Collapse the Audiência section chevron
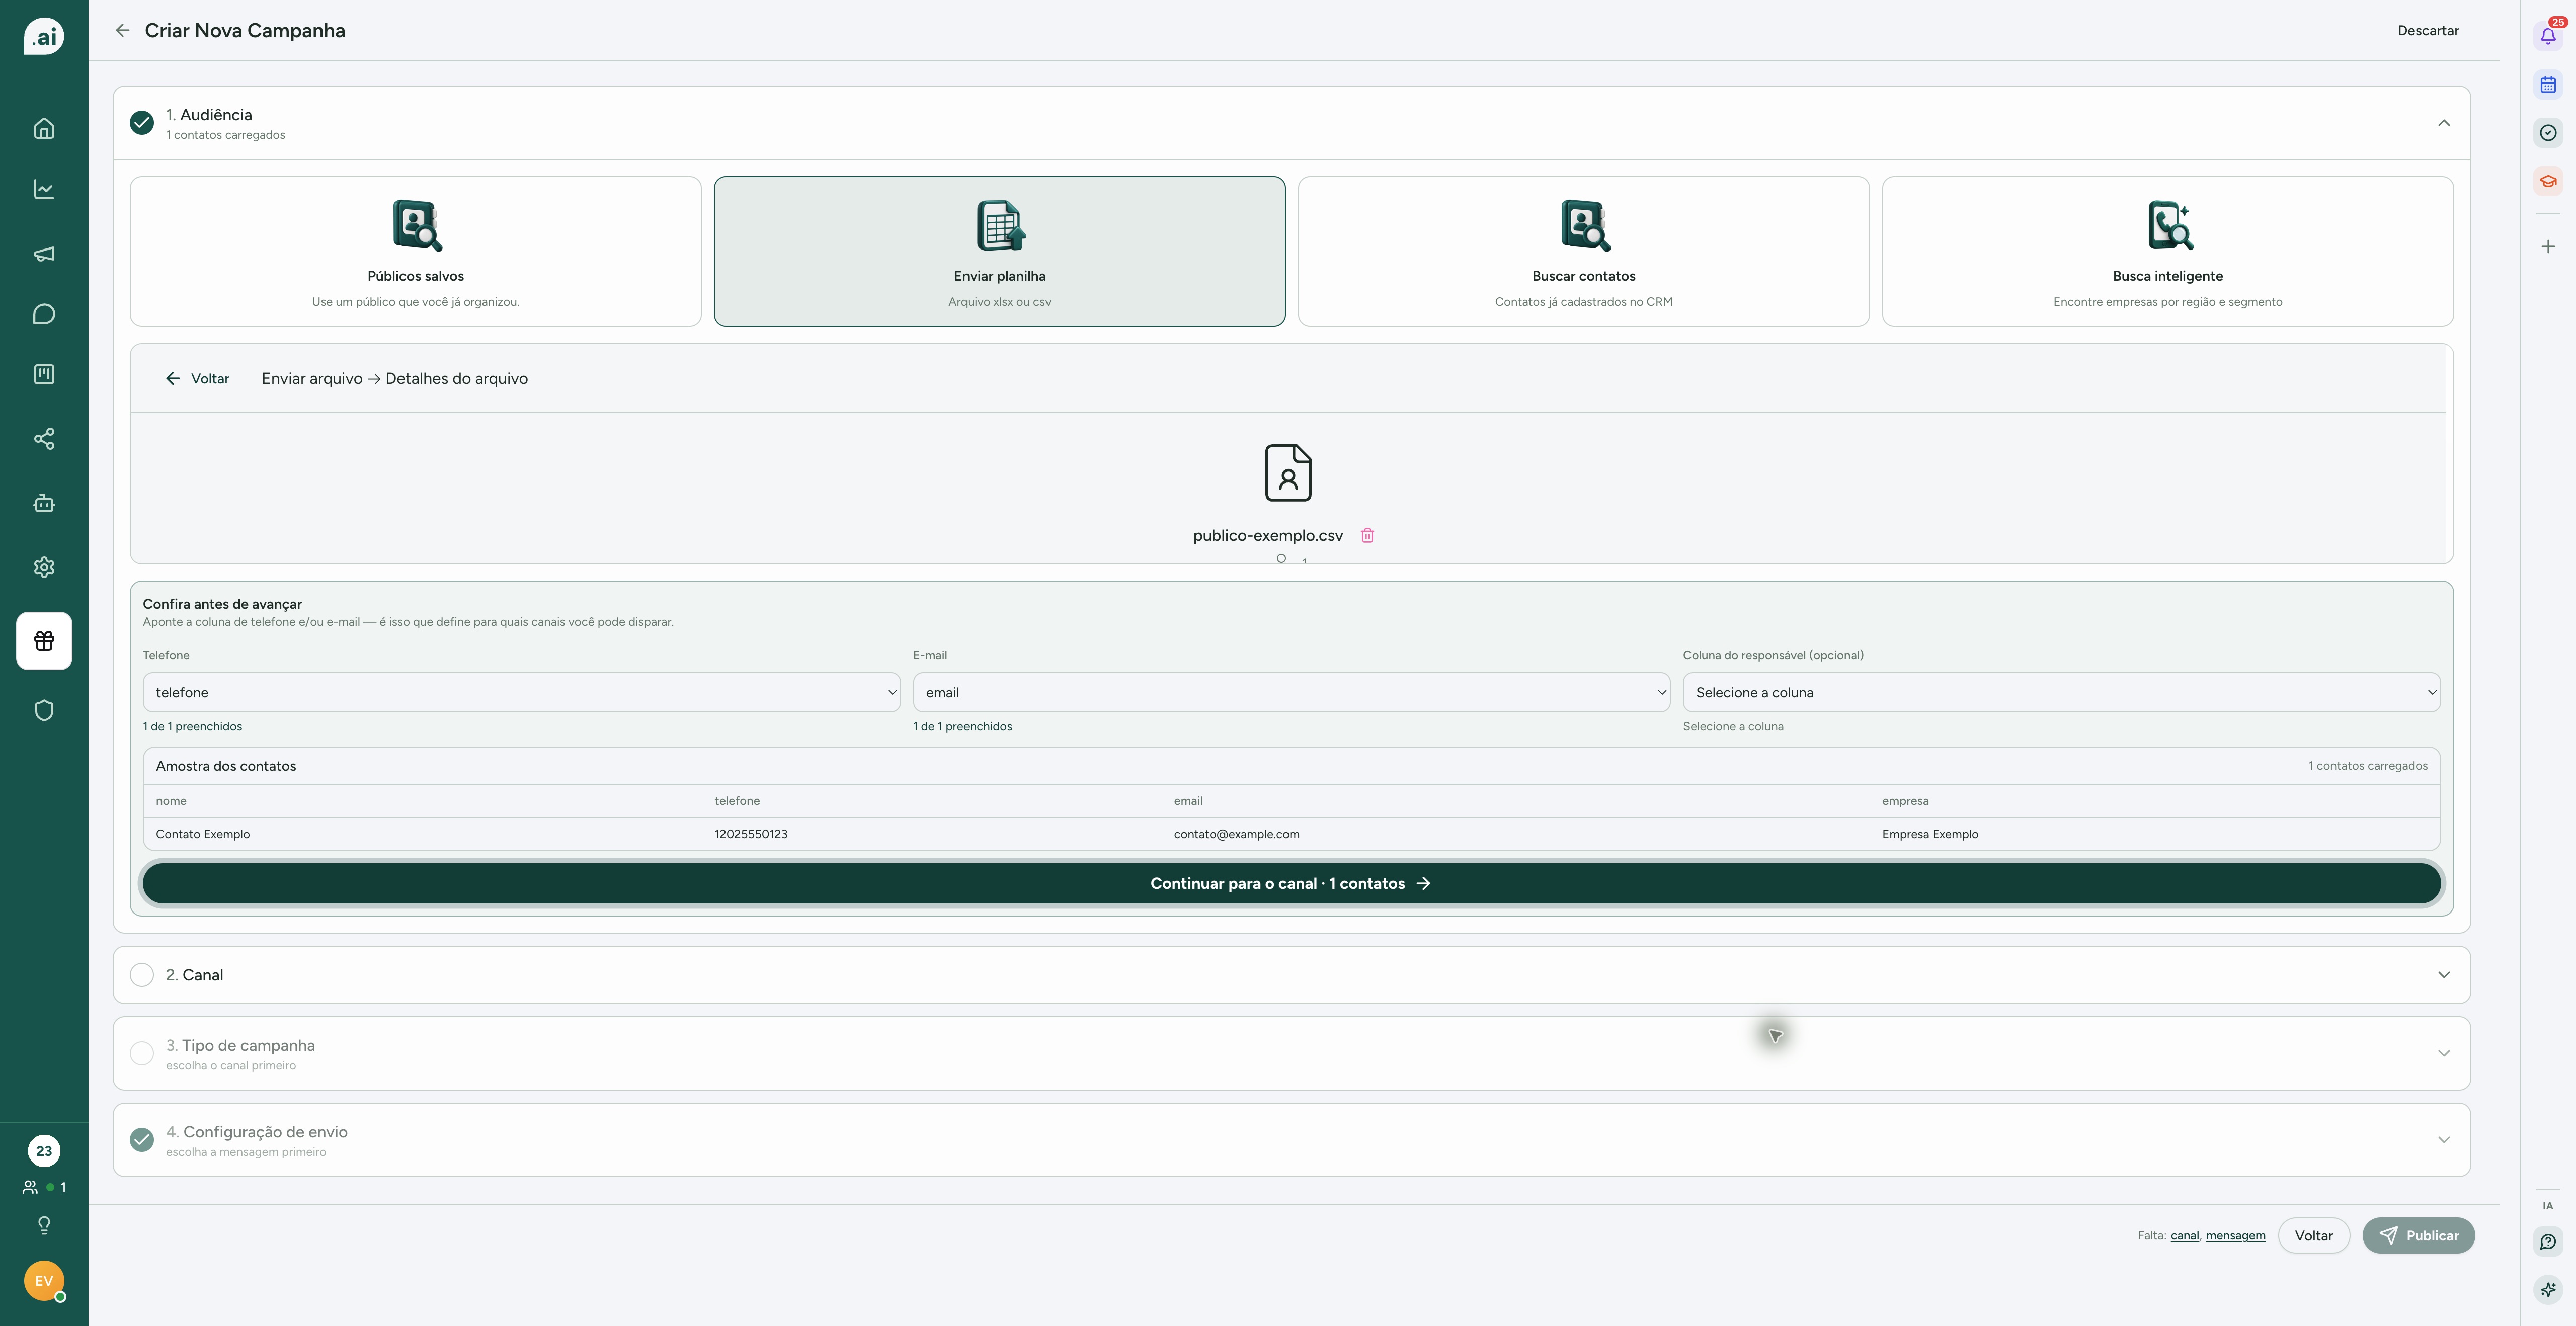 pyautogui.click(x=2443, y=123)
